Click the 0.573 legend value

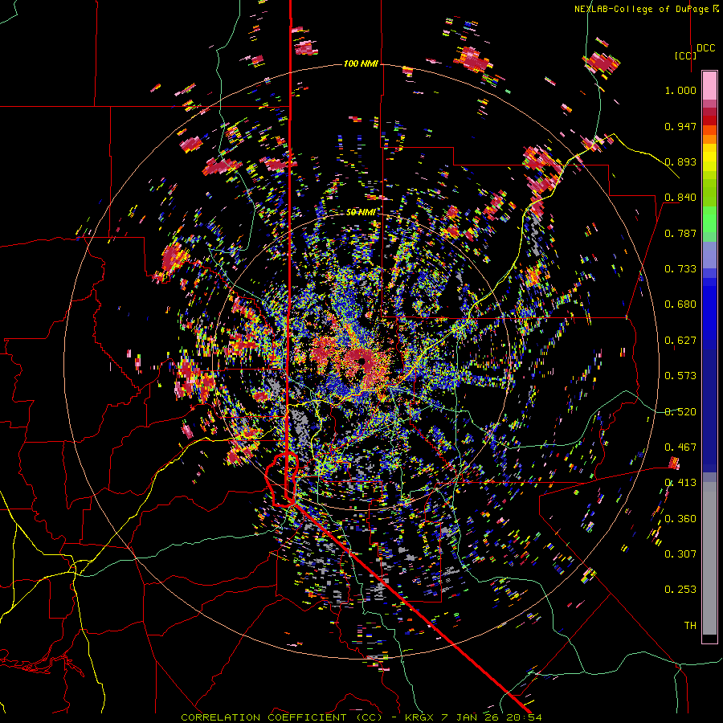click(x=680, y=376)
